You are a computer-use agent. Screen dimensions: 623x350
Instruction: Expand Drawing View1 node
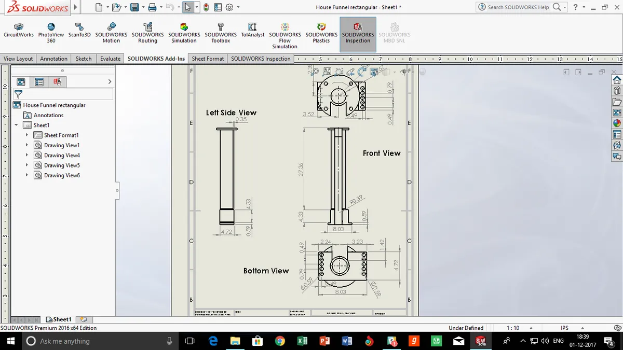coord(27,145)
